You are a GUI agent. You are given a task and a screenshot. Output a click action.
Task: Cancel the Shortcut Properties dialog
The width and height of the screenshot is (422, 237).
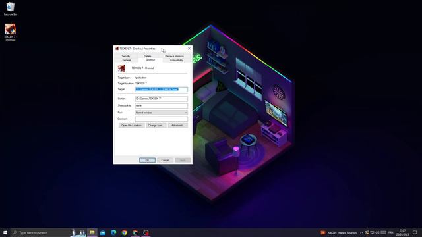(x=165, y=160)
